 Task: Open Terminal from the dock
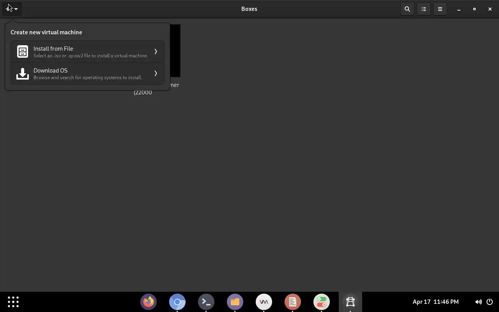[206, 302]
